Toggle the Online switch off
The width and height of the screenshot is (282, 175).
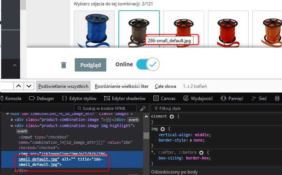click(148, 64)
